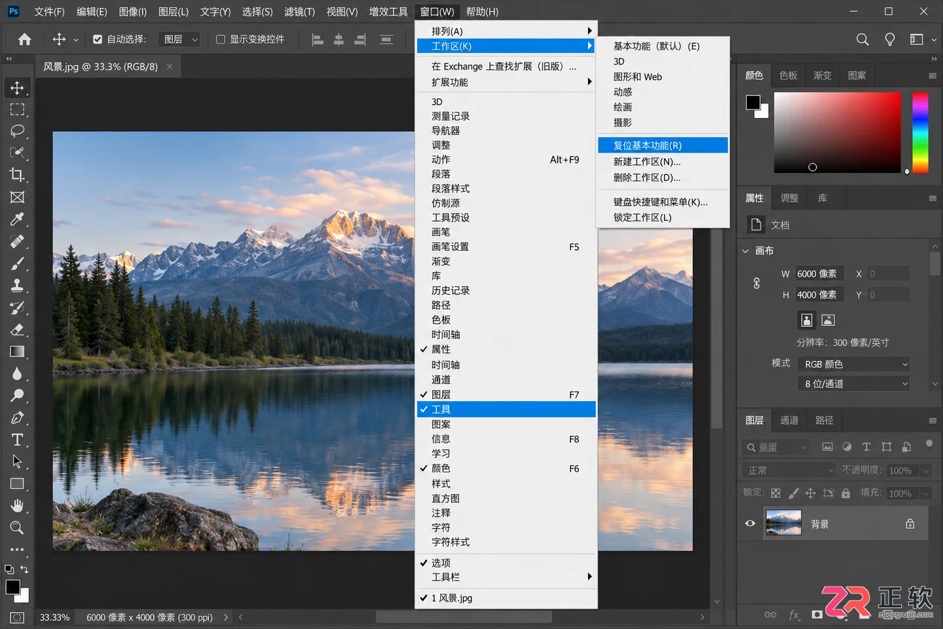Image resolution: width=943 pixels, height=629 pixels.
Task: Go to the Home screen icon
Action: coord(25,39)
